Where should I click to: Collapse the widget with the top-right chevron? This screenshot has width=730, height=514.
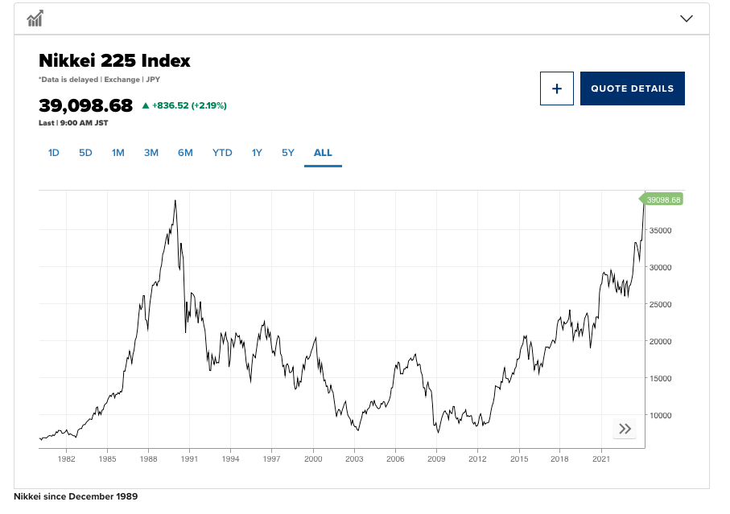point(687,19)
